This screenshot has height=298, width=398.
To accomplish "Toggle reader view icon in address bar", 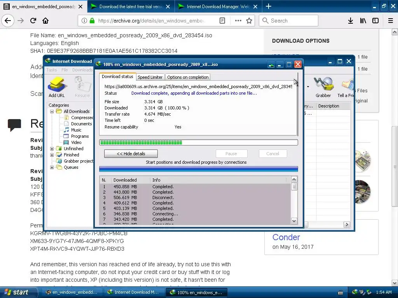I will (x=222, y=21).
